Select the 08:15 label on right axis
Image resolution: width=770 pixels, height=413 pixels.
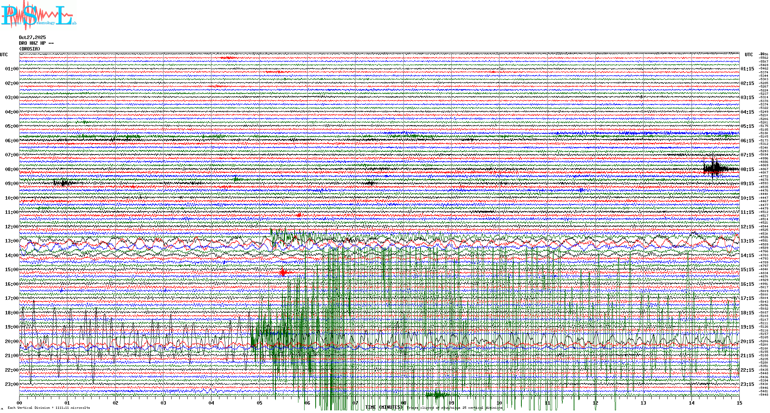pyautogui.click(x=747, y=169)
